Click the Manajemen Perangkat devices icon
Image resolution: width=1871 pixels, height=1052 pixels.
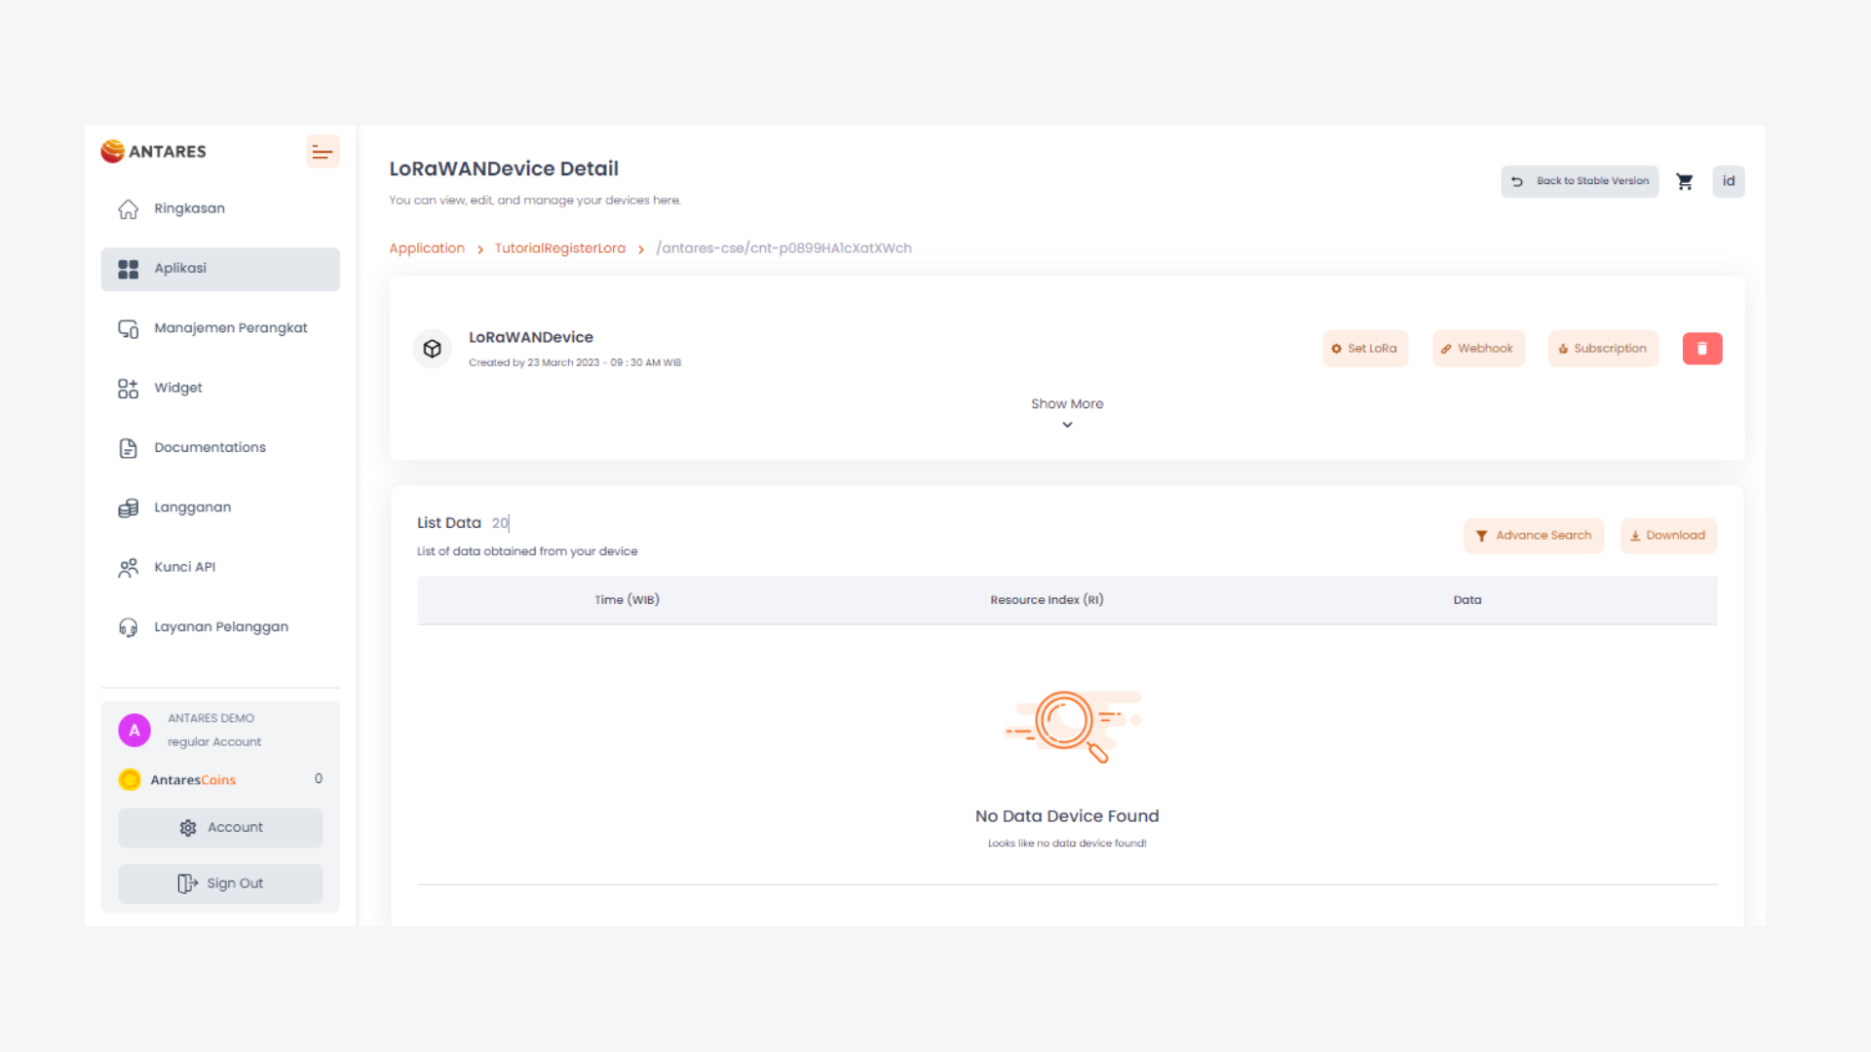click(x=129, y=329)
